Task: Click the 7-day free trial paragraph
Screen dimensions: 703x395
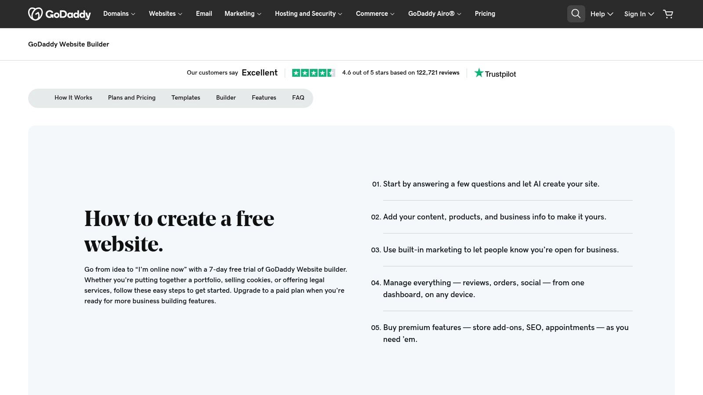Action: coord(216,285)
